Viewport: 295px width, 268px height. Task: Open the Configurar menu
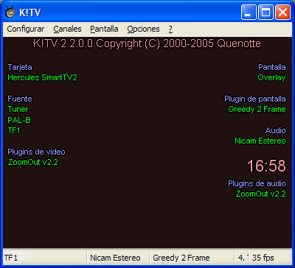tap(26, 29)
